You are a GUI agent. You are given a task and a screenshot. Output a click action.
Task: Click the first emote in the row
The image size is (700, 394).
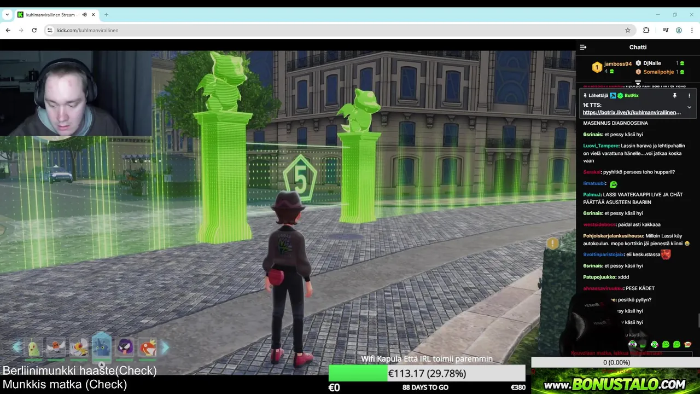(632, 344)
